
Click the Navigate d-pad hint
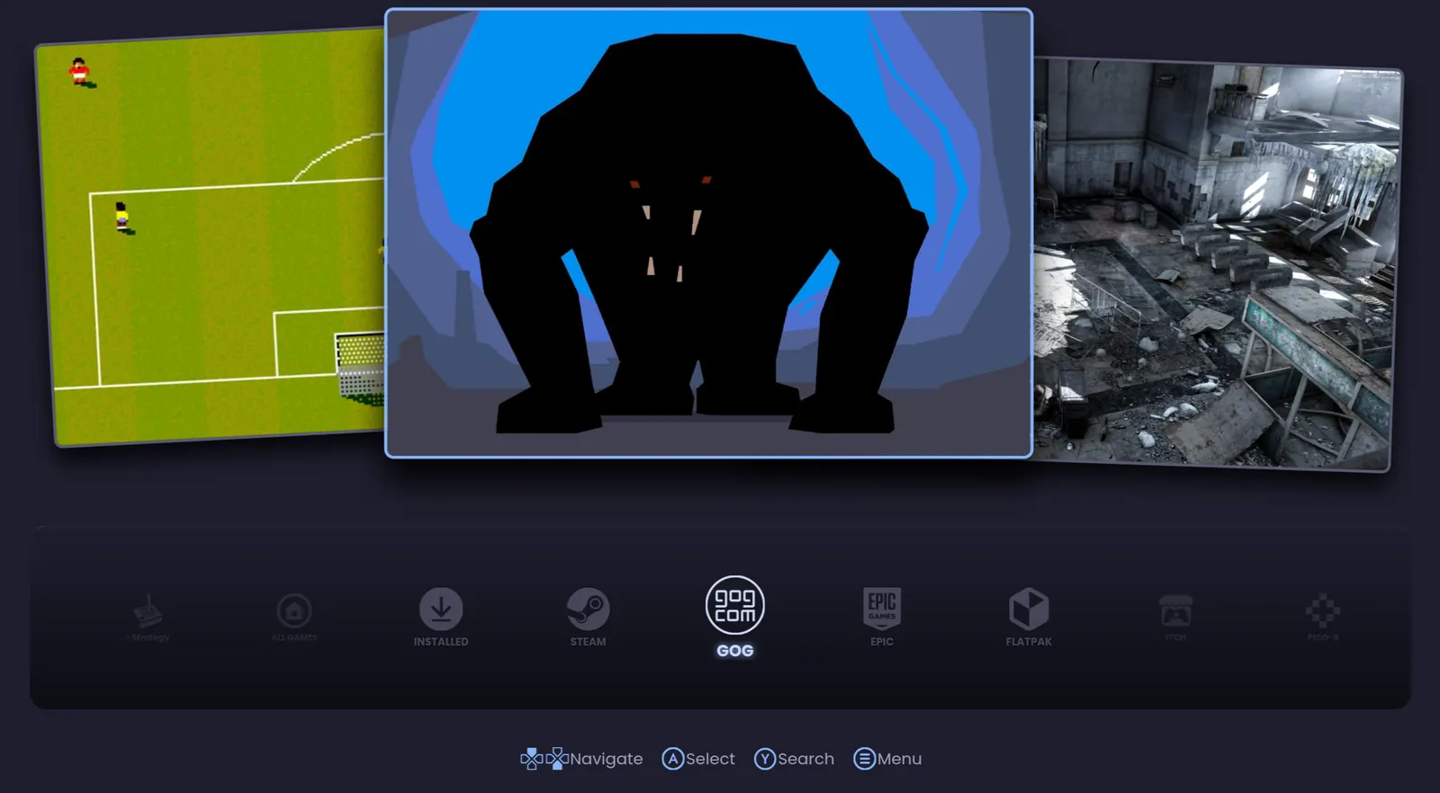click(x=581, y=759)
